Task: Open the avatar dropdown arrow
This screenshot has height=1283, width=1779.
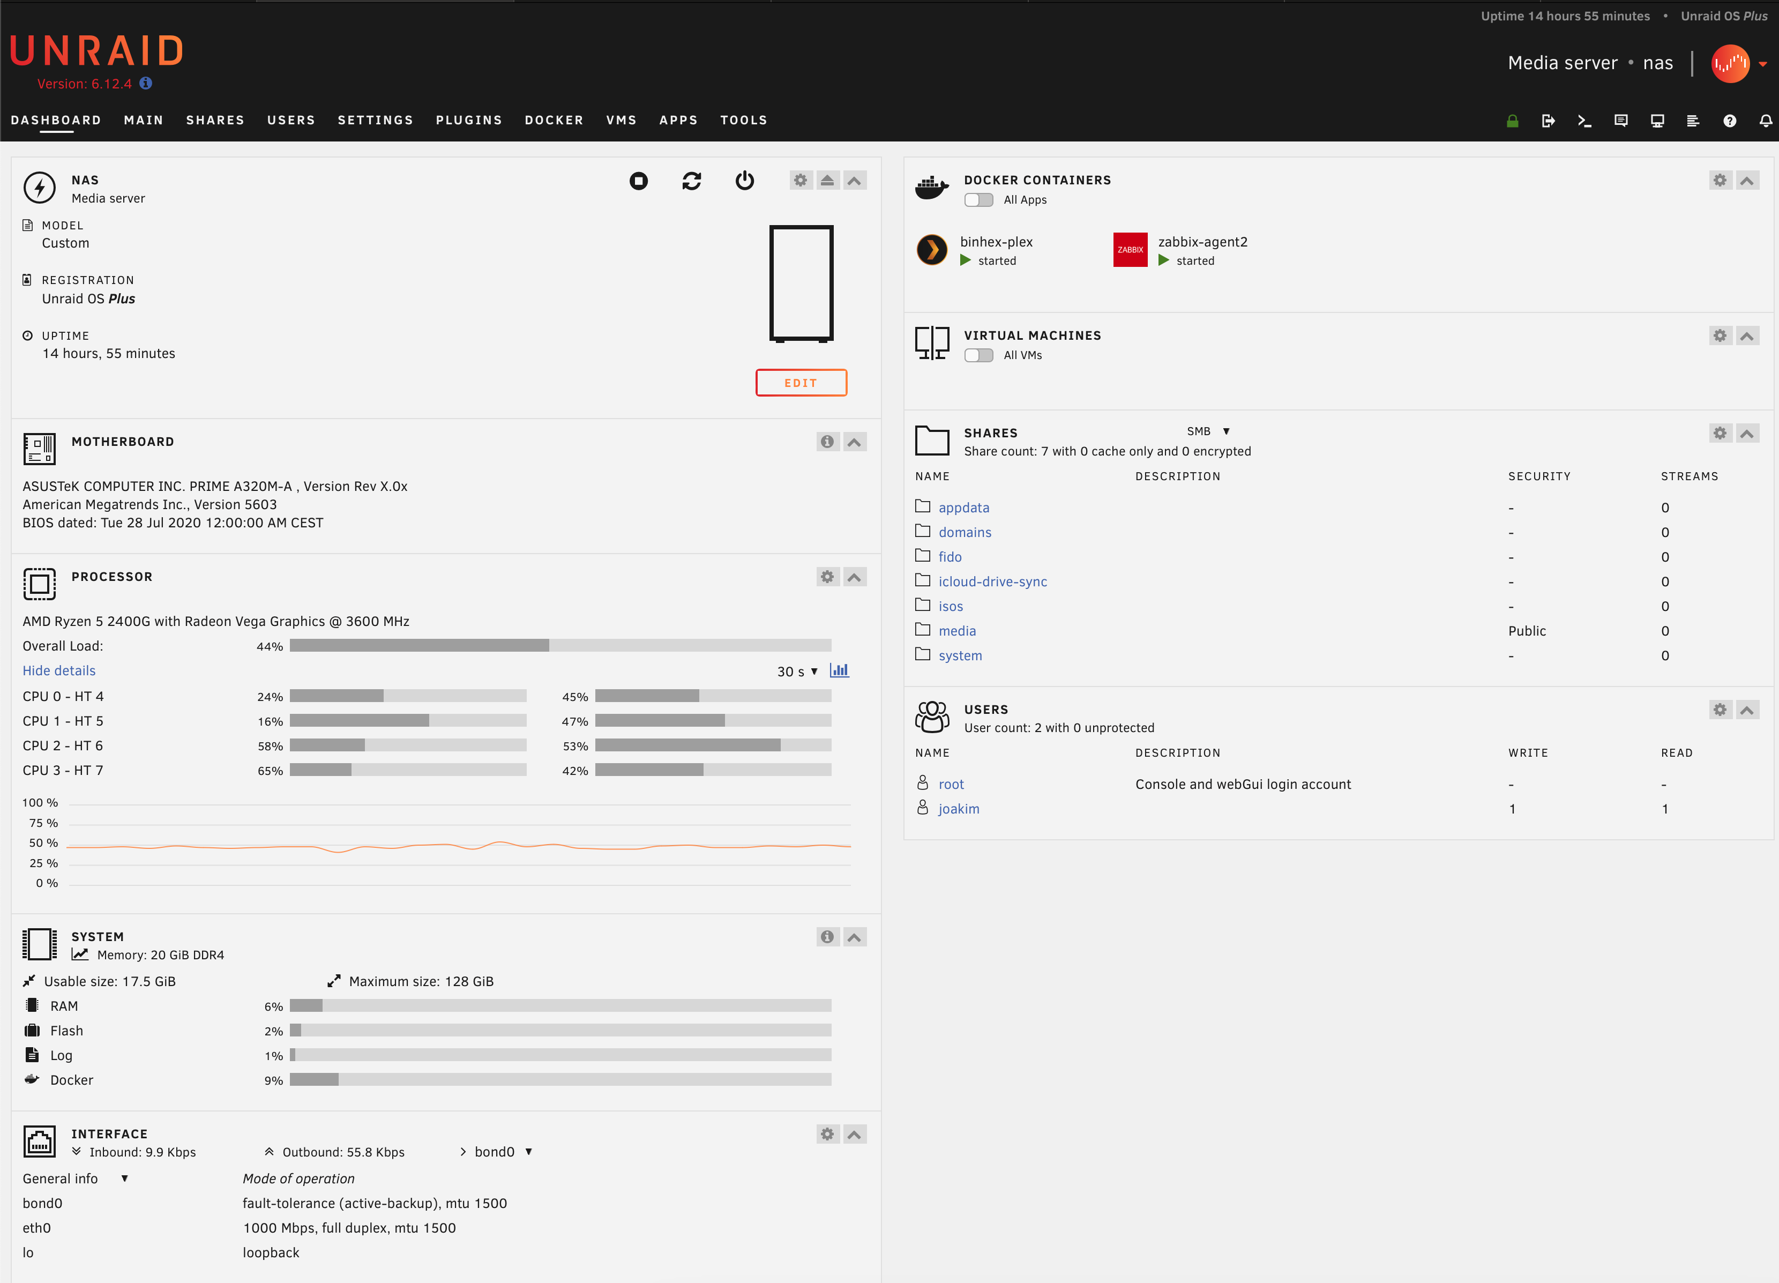Action: pos(1762,64)
